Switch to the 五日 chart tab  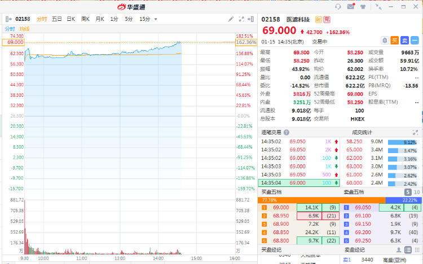57,19
